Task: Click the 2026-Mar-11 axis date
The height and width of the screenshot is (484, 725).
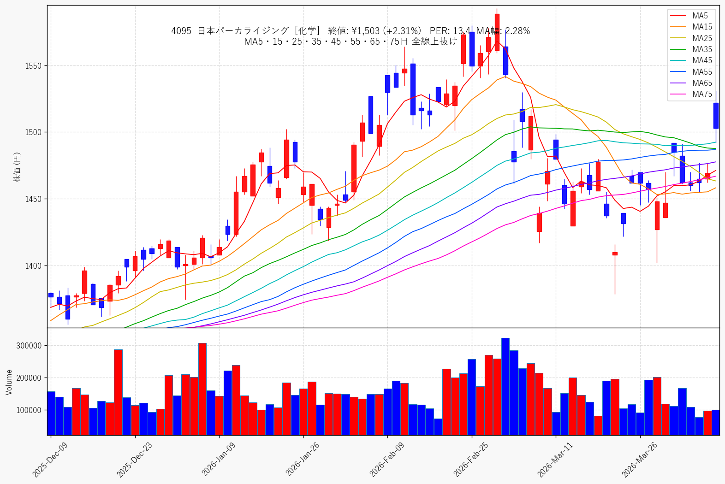Action: [x=555, y=460]
